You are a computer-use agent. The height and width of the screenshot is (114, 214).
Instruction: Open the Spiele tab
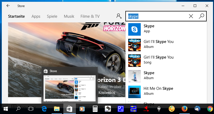click(52, 16)
